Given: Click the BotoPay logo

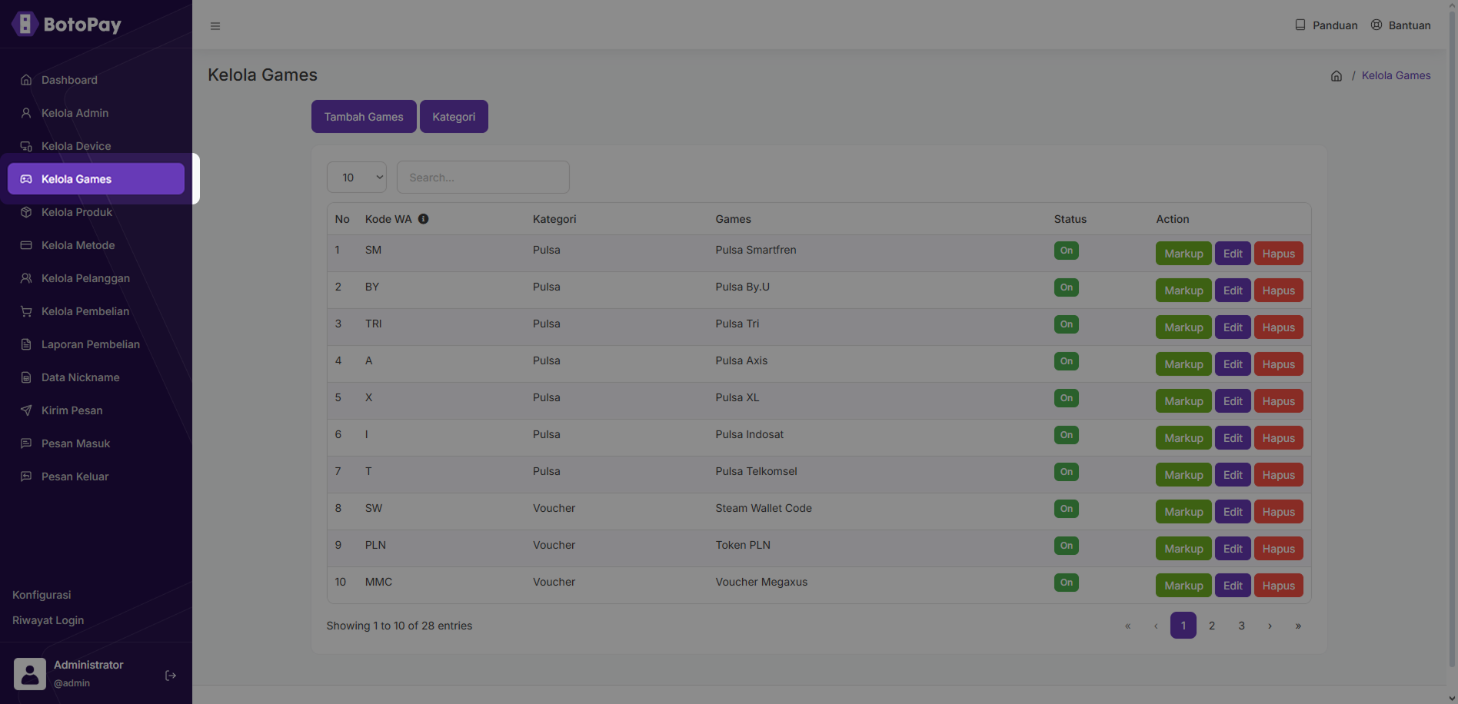Looking at the screenshot, I should point(66,25).
